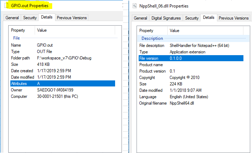Collapse the Description group header
Viewport: 252px width, 153px height.
tap(152, 38)
